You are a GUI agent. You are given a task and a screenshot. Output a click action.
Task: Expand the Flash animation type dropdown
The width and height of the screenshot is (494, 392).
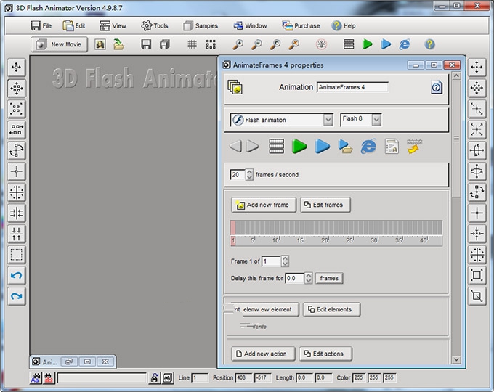(x=328, y=120)
